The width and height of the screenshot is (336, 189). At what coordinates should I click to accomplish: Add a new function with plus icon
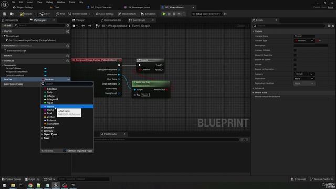(x=68, y=46)
